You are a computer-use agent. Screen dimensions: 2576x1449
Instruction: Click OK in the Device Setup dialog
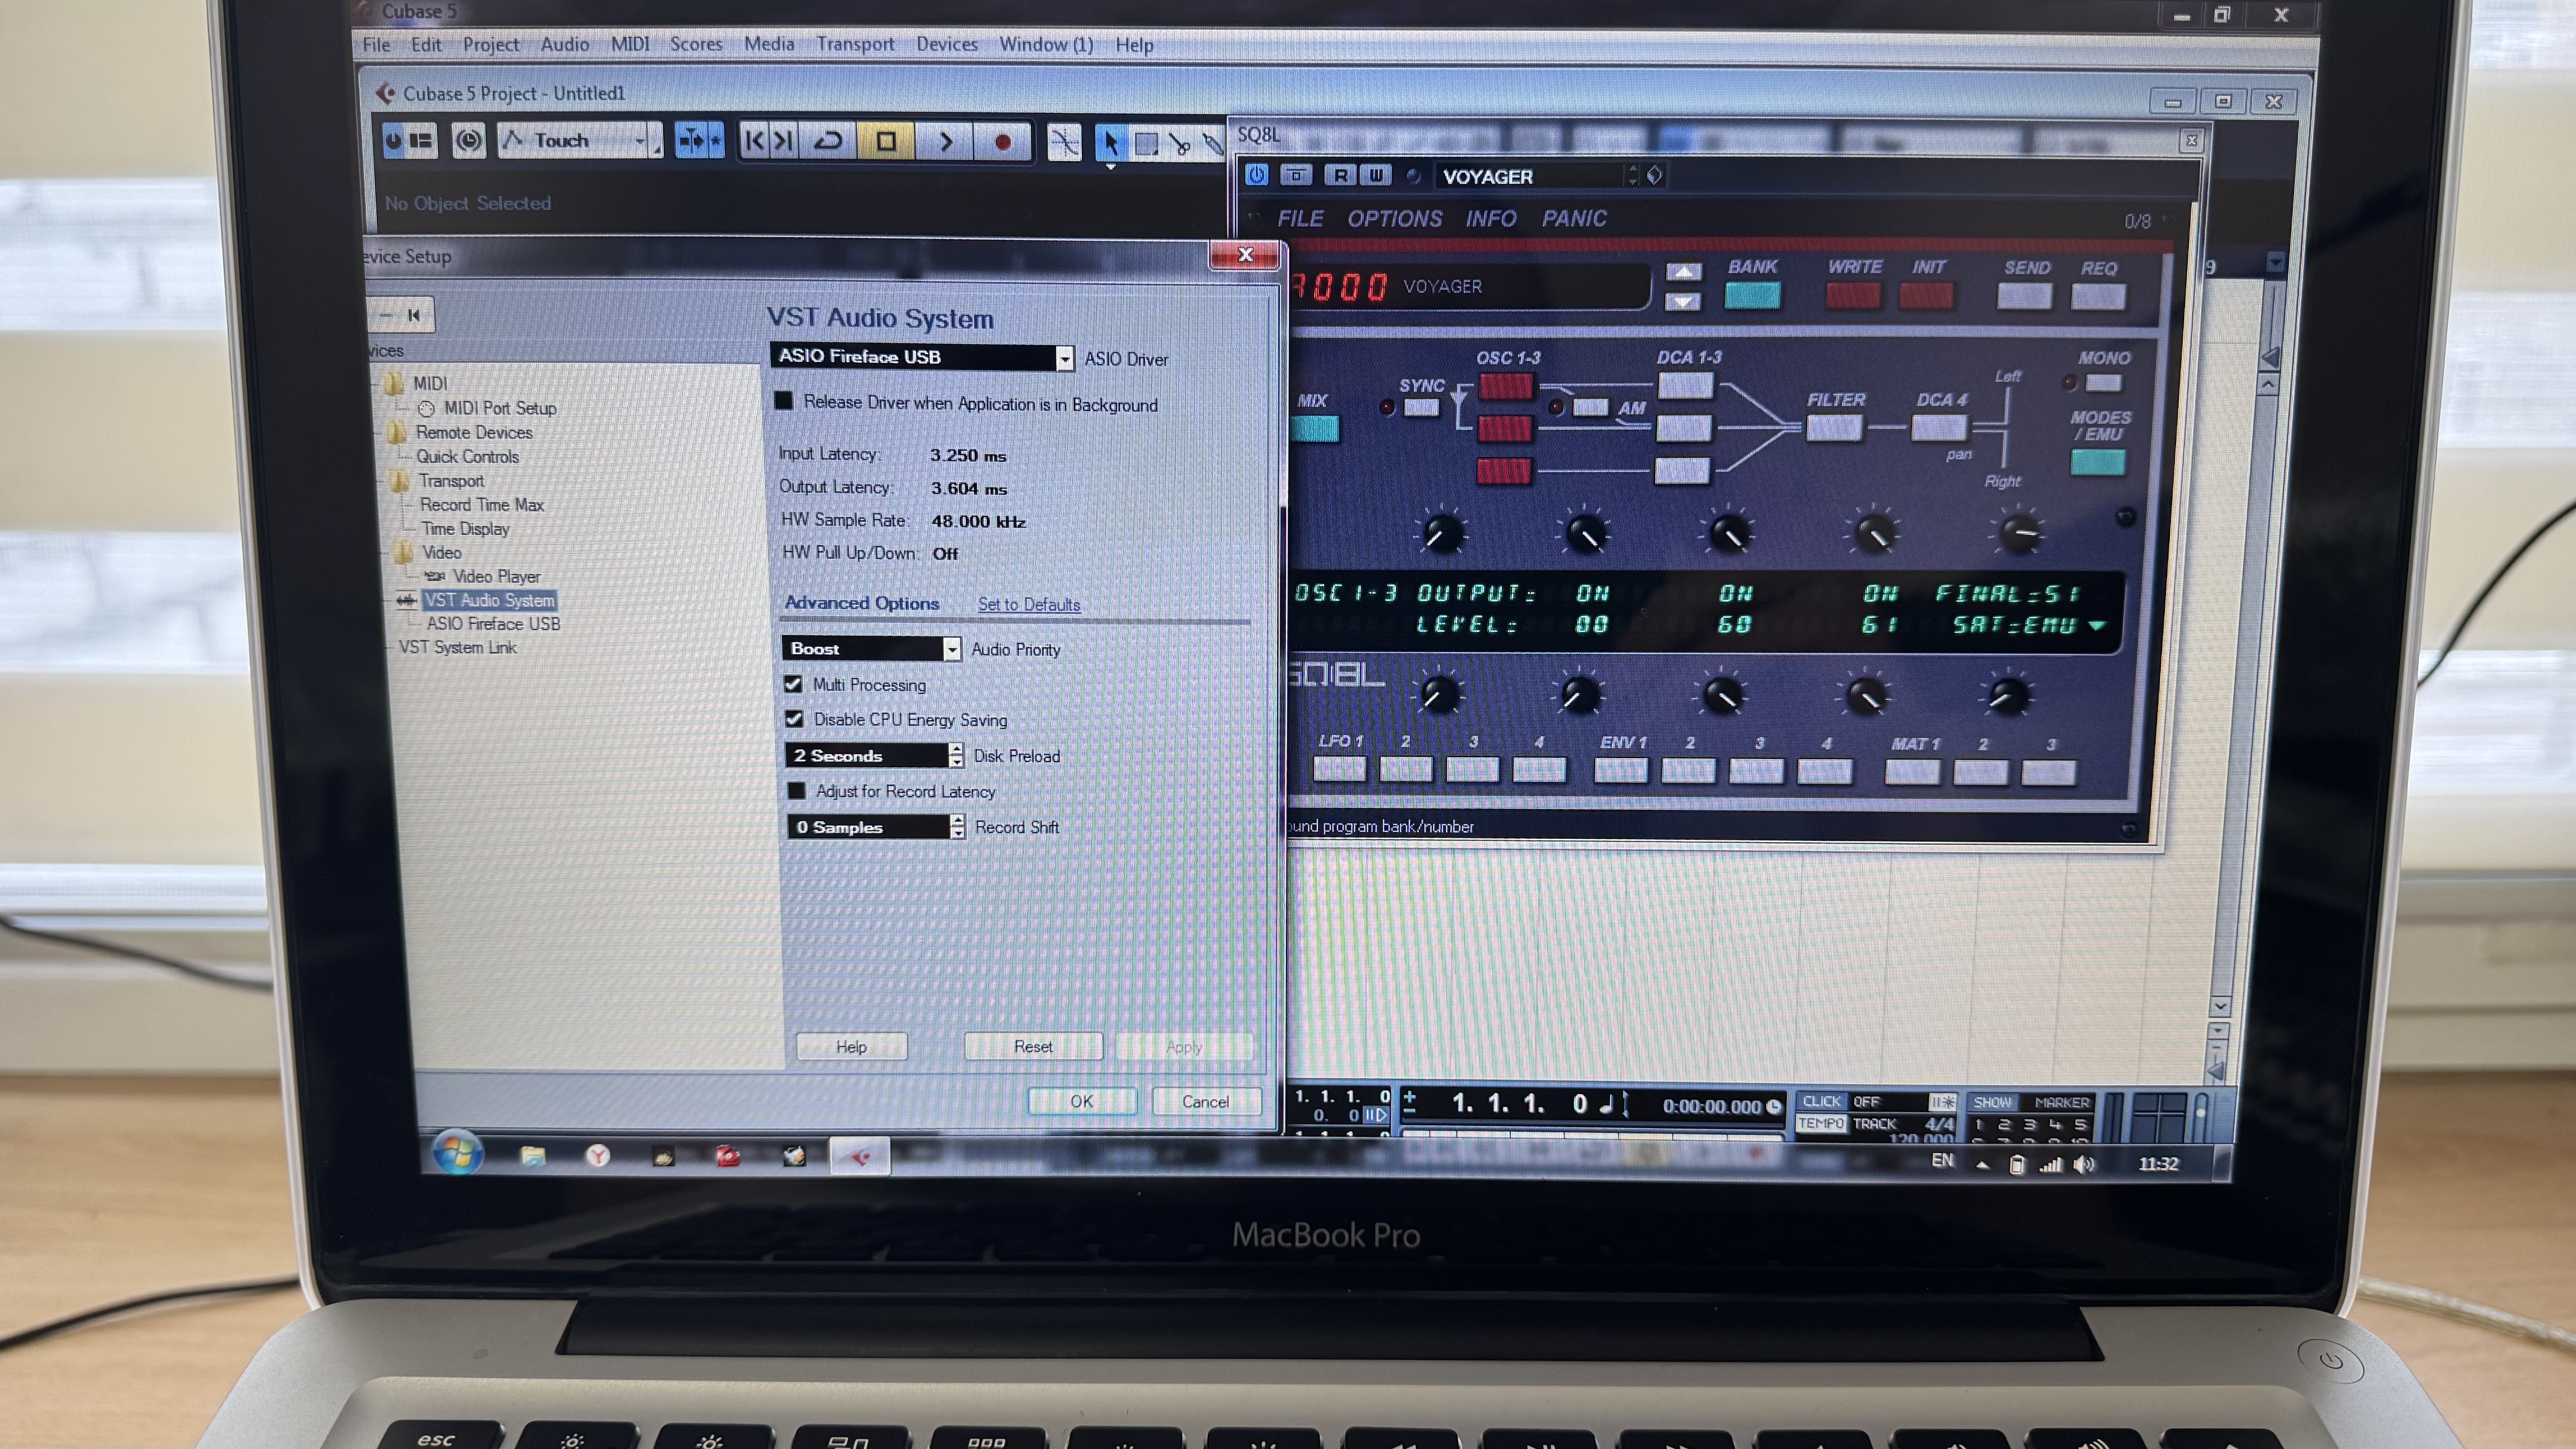pos(1081,1101)
